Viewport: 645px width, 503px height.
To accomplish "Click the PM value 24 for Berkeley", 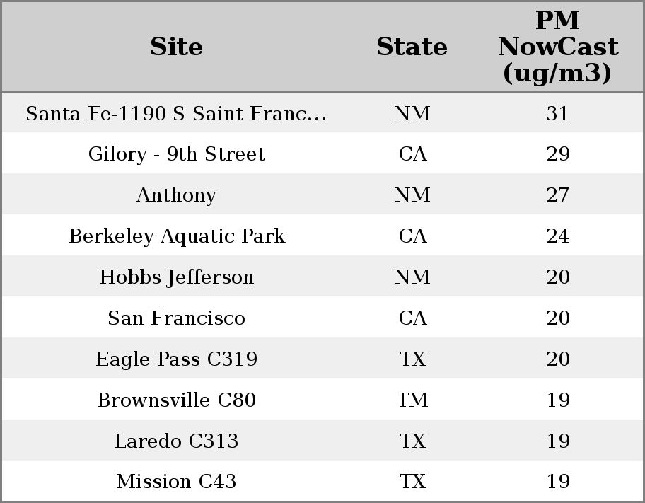I will click(x=557, y=236).
